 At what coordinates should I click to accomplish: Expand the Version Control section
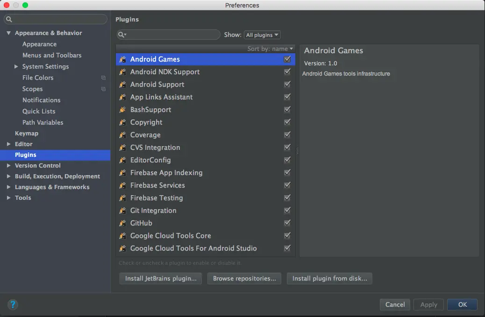9,166
